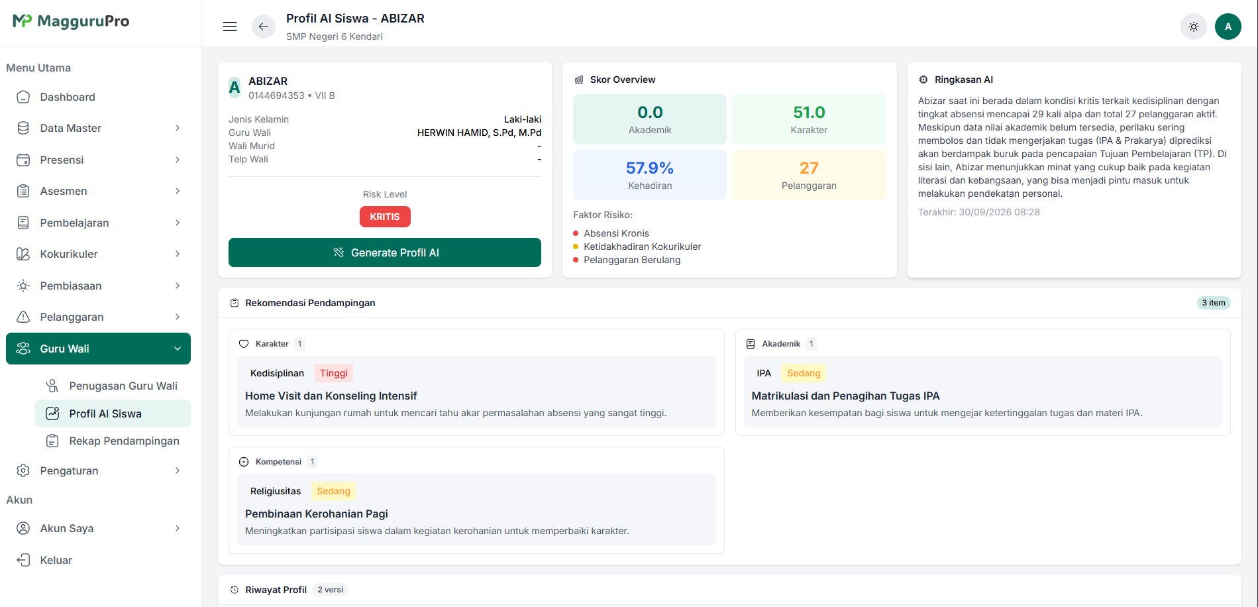The width and height of the screenshot is (1258, 607).
Task: Click the 57.9% Kehadiran score tile
Action: 650,175
